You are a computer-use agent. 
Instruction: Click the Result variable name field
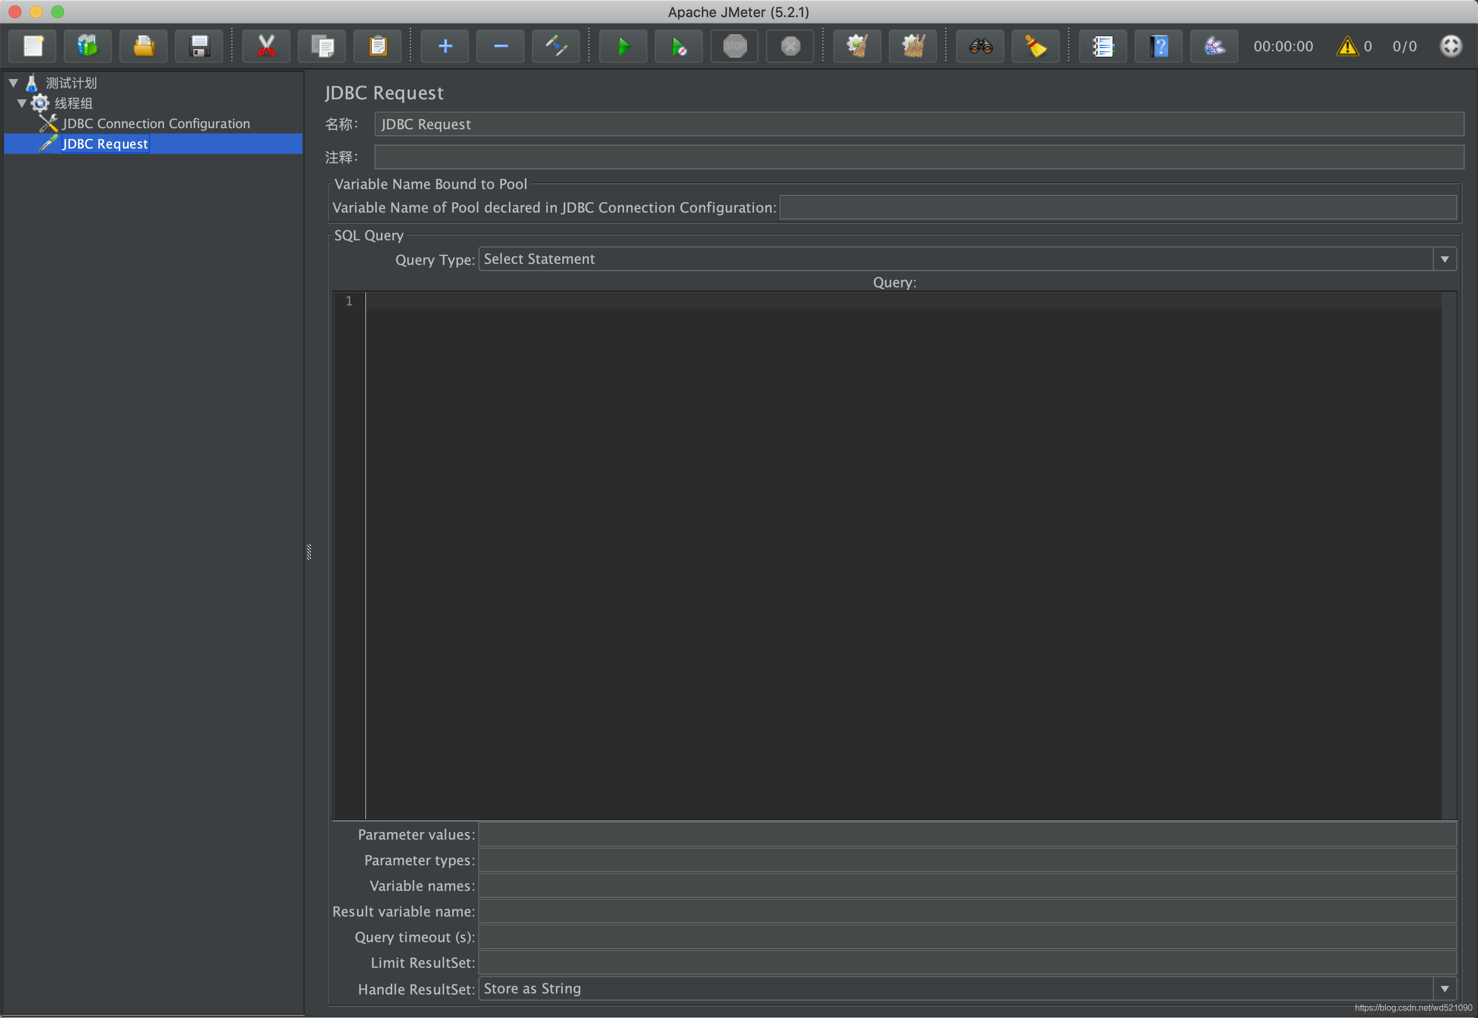(x=968, y=912)
